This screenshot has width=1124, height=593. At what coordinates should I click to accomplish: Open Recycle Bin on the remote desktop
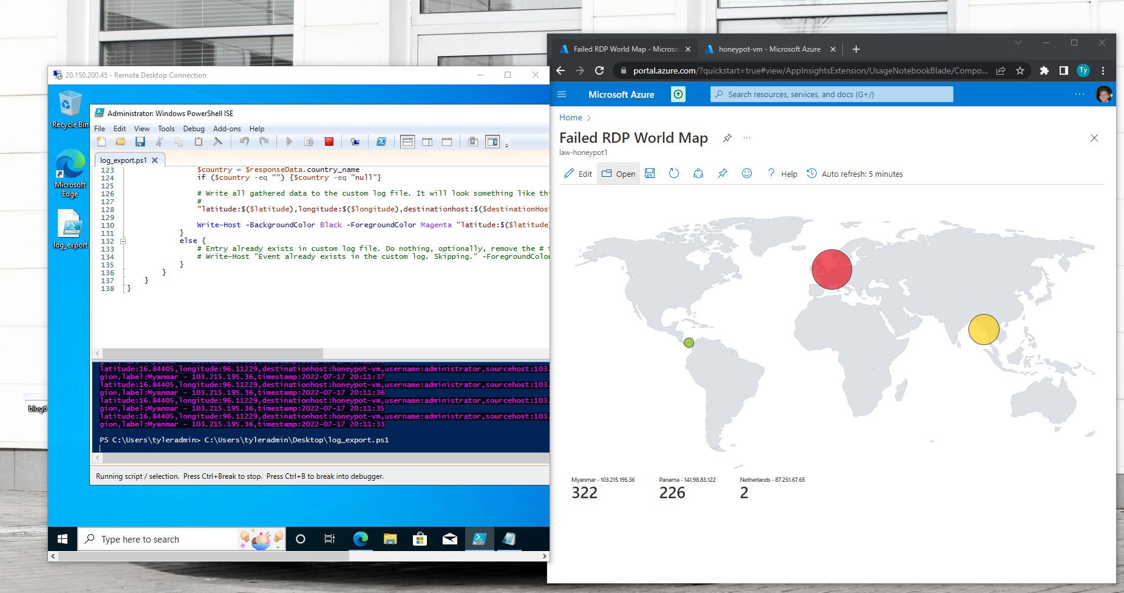(70, 109)
